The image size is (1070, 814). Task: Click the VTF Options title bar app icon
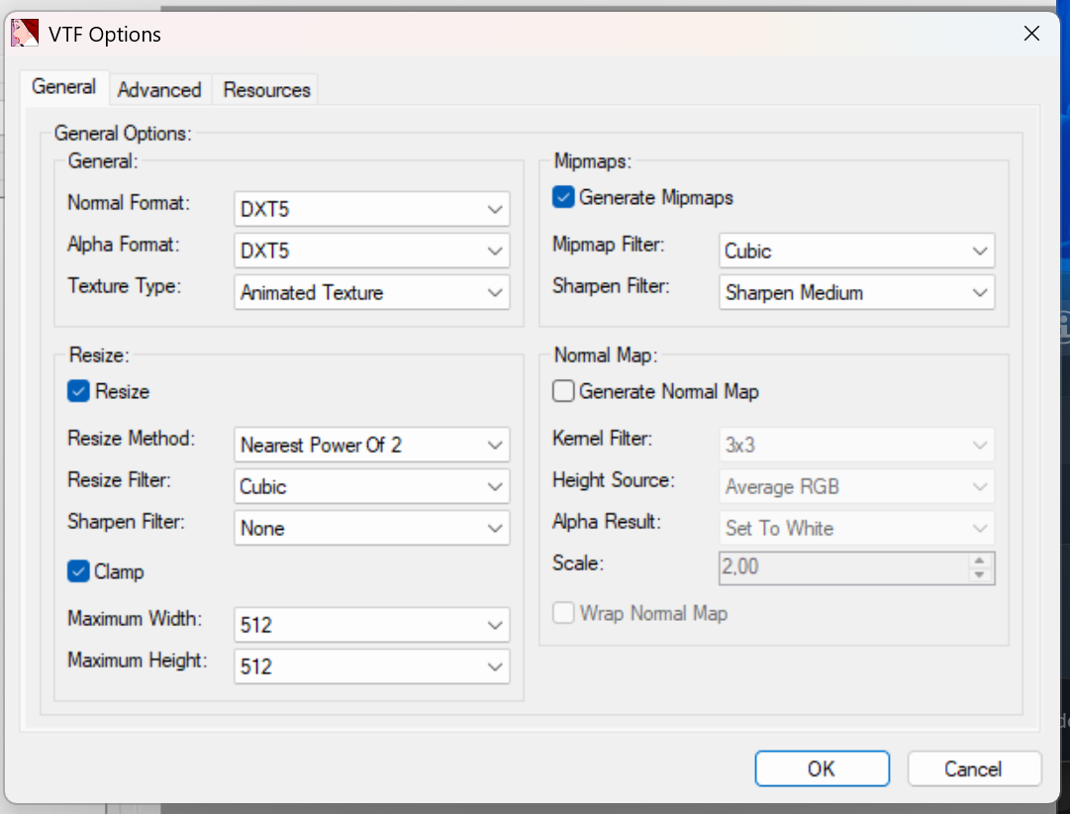[25, 34]
